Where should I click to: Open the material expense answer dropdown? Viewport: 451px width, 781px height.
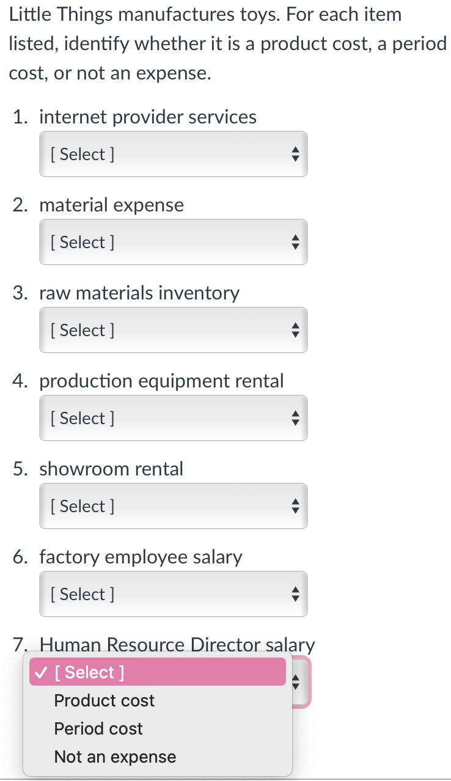pyautogui.click(x=173, y=242)
